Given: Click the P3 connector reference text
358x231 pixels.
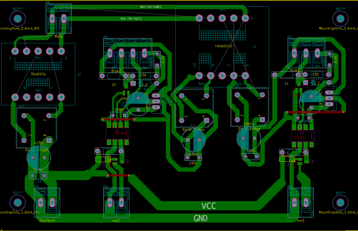Looking at the screenshot, I should coord(36,186).
